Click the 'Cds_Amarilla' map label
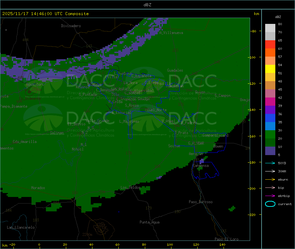 [x=25, y=142]
